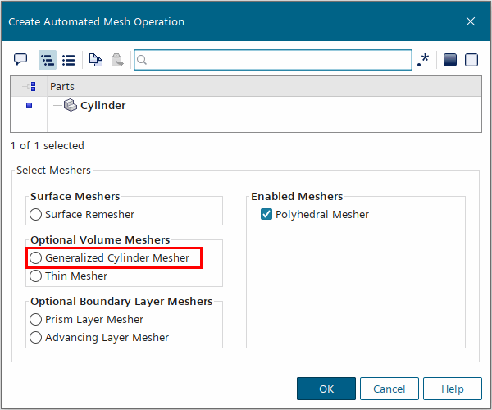Image resolution: width=492 pixels, height=410 pixels.
Task: Toggle the Cylinder selection square marker
Action: coord(30,106)
